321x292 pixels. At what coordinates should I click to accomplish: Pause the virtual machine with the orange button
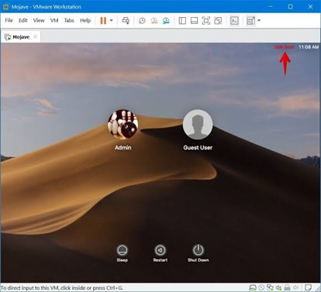click(x=103, y=20)
